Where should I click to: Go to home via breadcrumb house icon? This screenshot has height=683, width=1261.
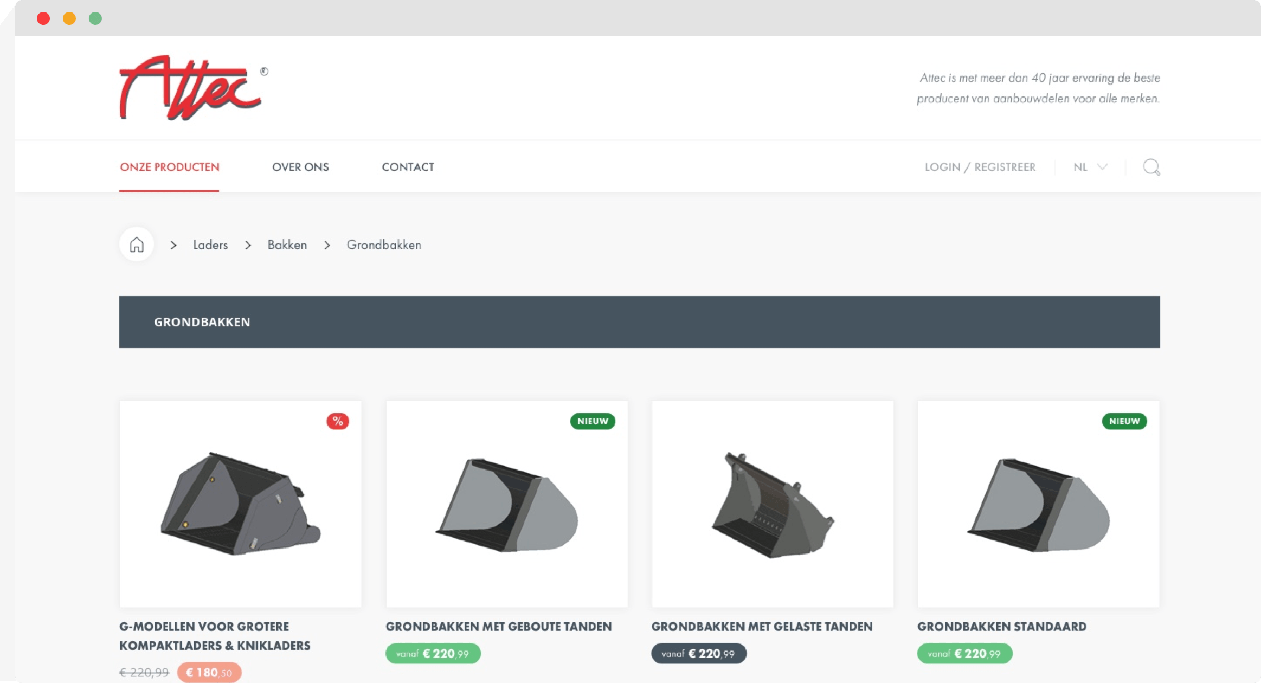tap(137, 244)
